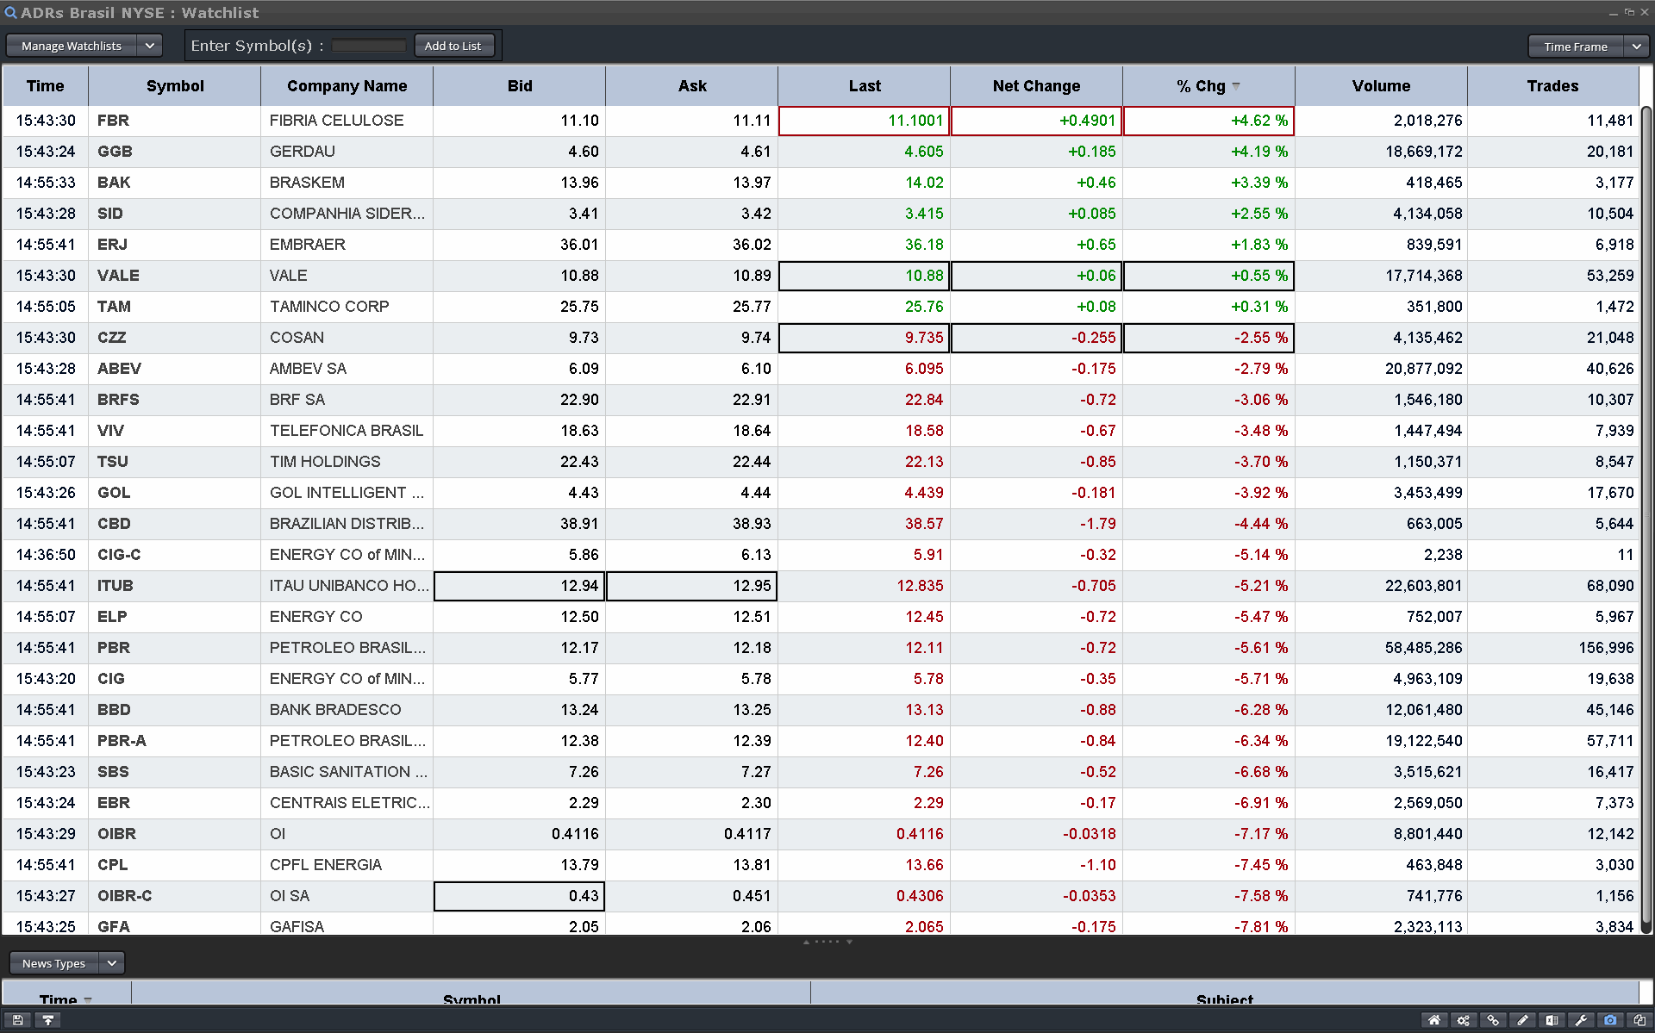Expand the Manage Watchlists dropdown arrow
The image size is (1655, 1033).
[149, 46]
